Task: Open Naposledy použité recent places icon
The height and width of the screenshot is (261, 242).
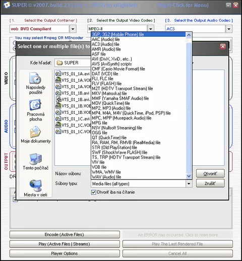Action: pos(36,83)
